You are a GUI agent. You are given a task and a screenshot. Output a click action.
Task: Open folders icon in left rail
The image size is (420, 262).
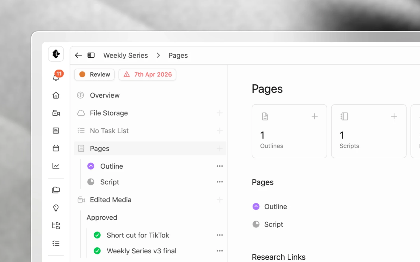point(56,190)
